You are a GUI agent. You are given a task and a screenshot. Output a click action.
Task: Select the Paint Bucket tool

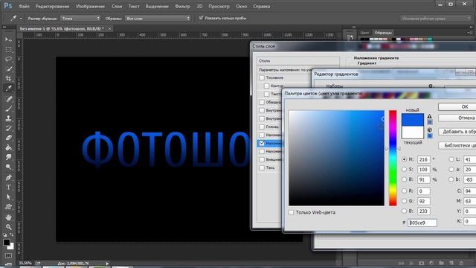click(8, 147)
